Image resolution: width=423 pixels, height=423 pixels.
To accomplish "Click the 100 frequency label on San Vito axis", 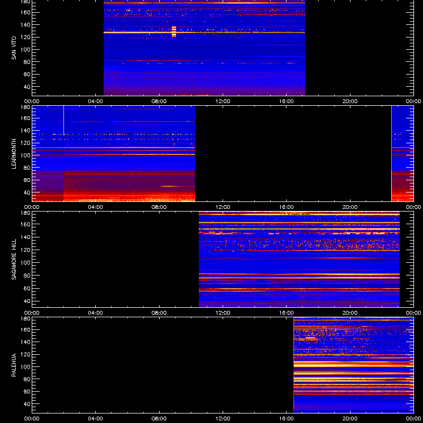I will coord(25,50).
